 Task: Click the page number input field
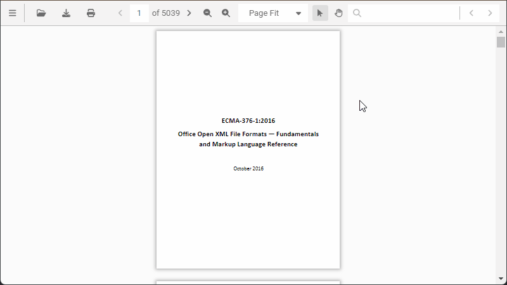pyautogui.click(x=139, y=13)
